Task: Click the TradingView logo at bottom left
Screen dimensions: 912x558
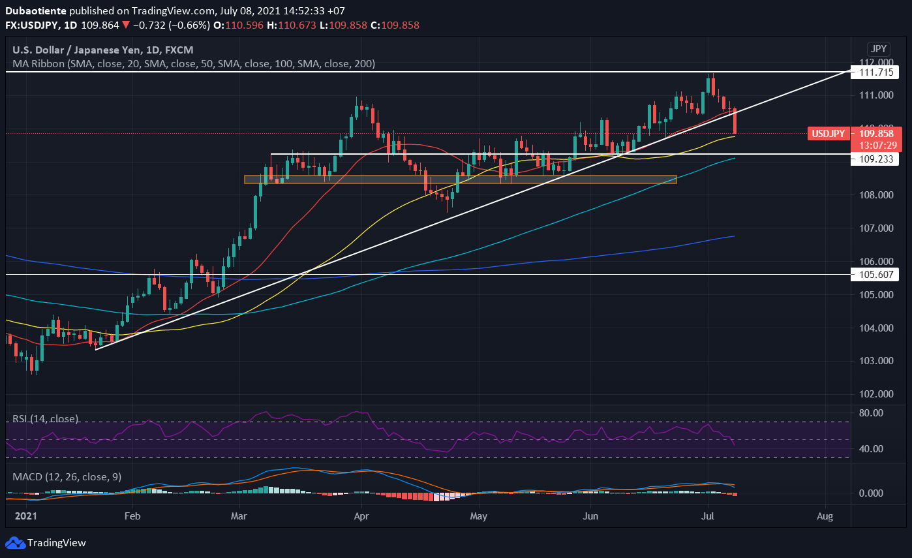Action: 46,542
